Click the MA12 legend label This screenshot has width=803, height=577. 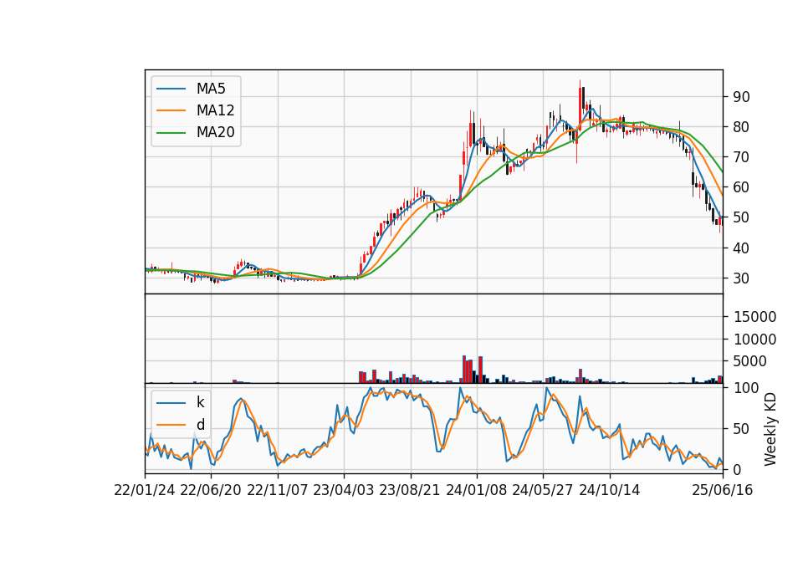click(215, 110)
